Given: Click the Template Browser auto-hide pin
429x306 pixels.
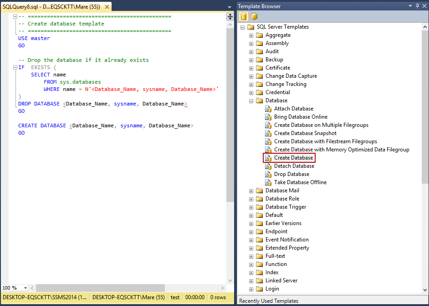Looking at the screenshot, I should 417,6.
